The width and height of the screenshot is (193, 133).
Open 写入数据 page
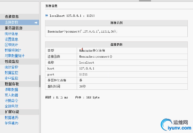pyautogui.click(x=12, y=95)
